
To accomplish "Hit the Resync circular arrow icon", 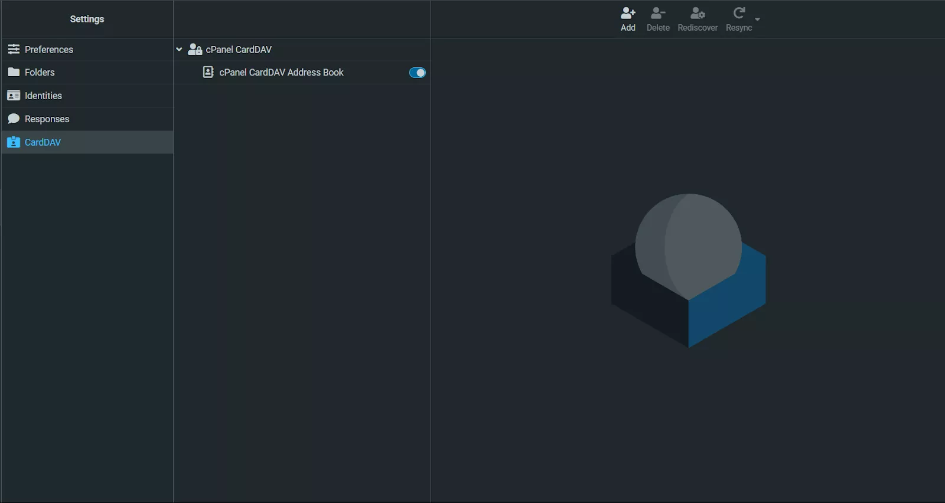I will pos(738,13).
